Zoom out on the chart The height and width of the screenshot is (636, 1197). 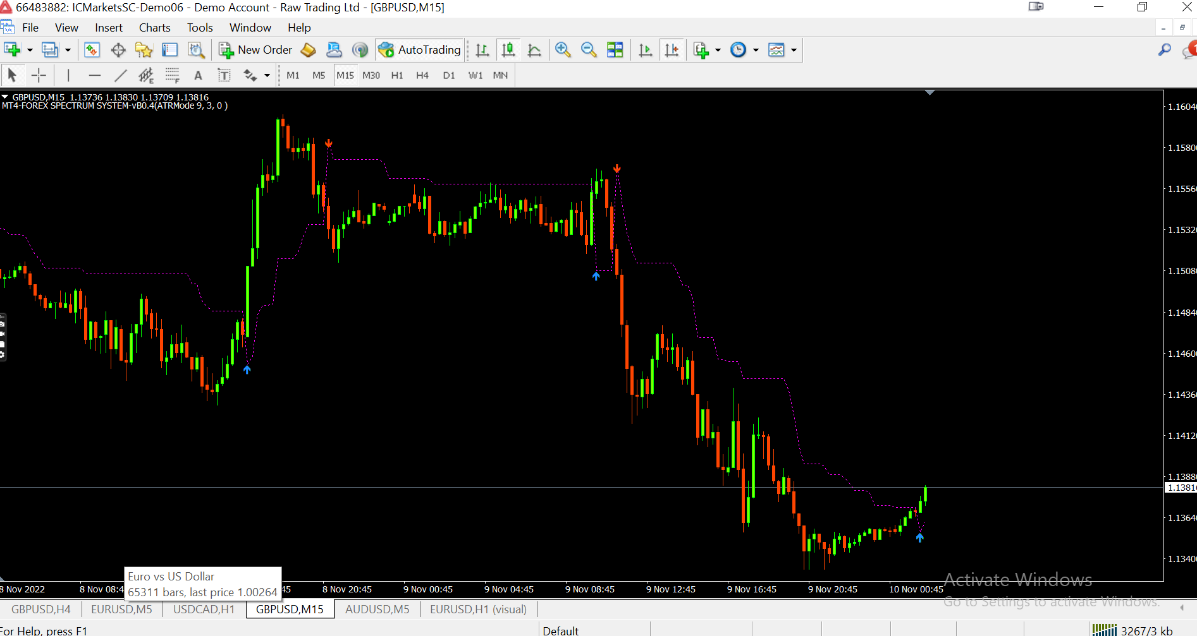coord(589,50)
